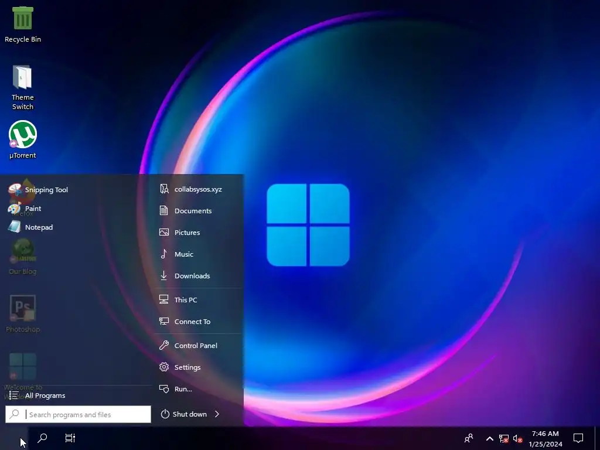Show hidden tray icons chevron
Image resolution: width=600 pixels, height=450 pixels.
[x=489, y=438]
